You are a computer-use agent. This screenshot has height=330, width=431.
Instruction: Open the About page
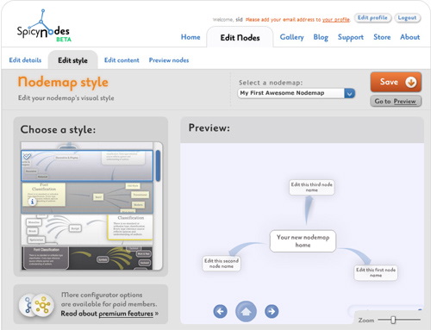pyautogui.click(x=410, y=37)
